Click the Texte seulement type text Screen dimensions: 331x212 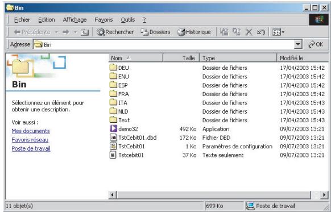click(223, 155)
